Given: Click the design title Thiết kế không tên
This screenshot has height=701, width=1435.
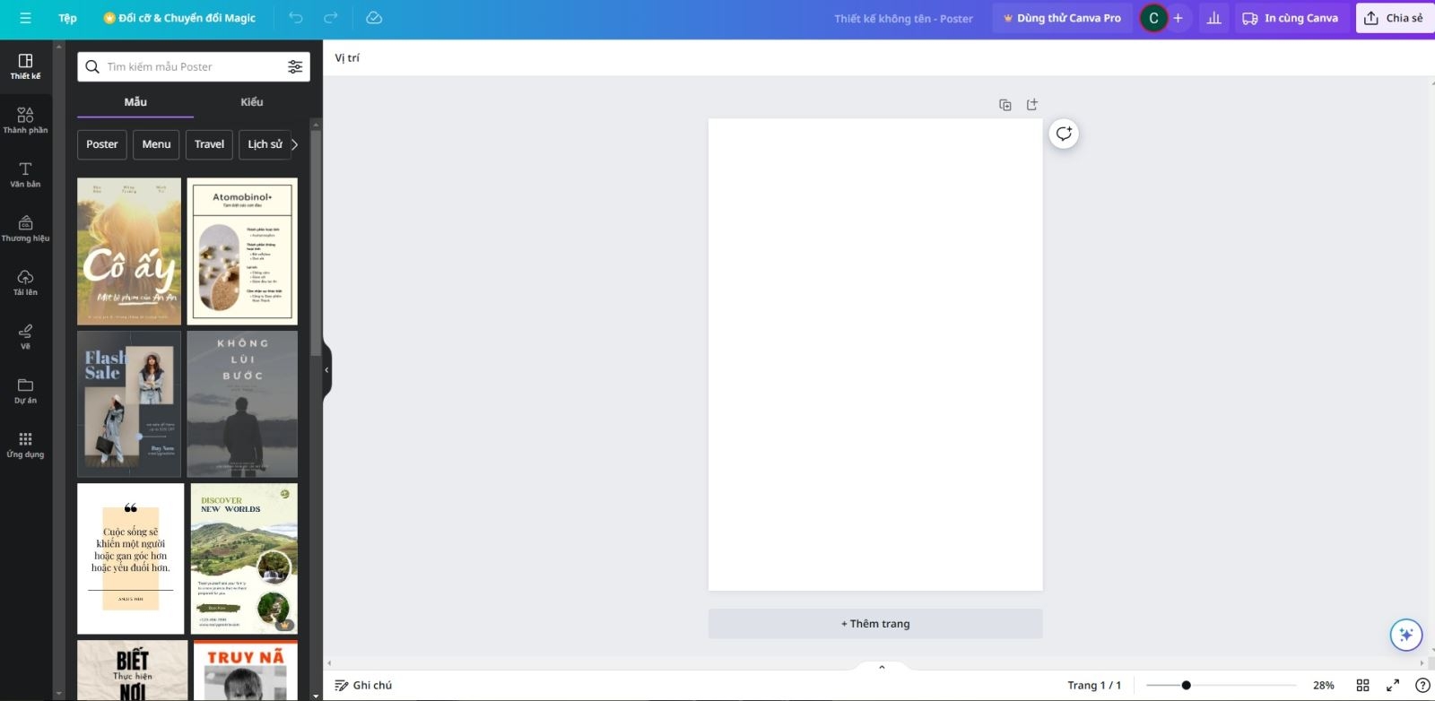Looking at the screenshot, I should click(x=903, y=18).
